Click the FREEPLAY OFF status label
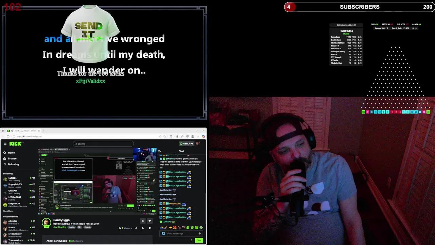This screenshot has height=245, width=435. pyautogui.click(x=387, y=24)
